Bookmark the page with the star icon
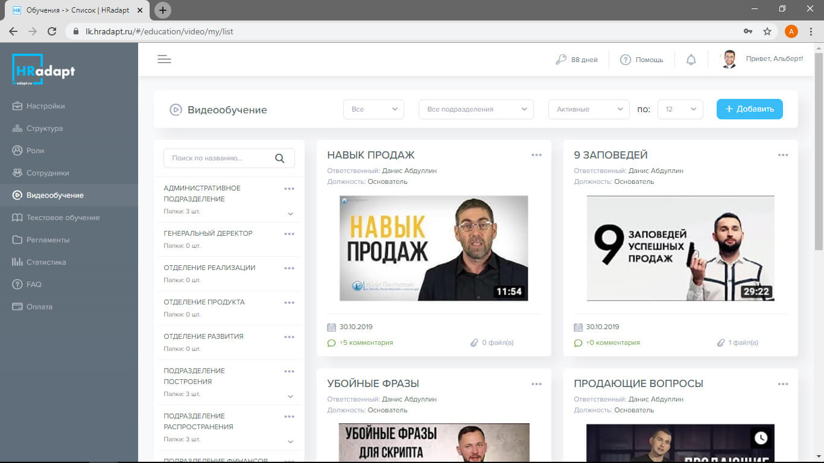Image resolution: width=824 pixels, height=463 pixels. click(767, 31)
